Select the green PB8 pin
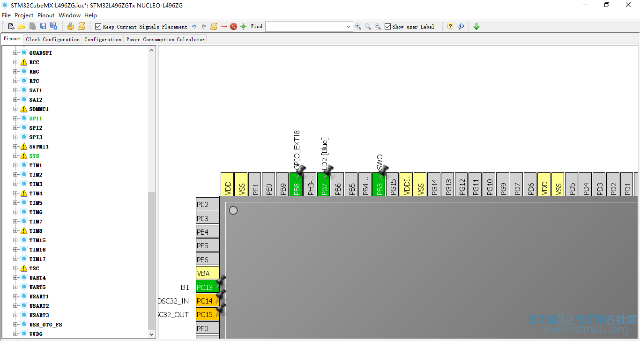The image size is (640, 341). (296, 184)
